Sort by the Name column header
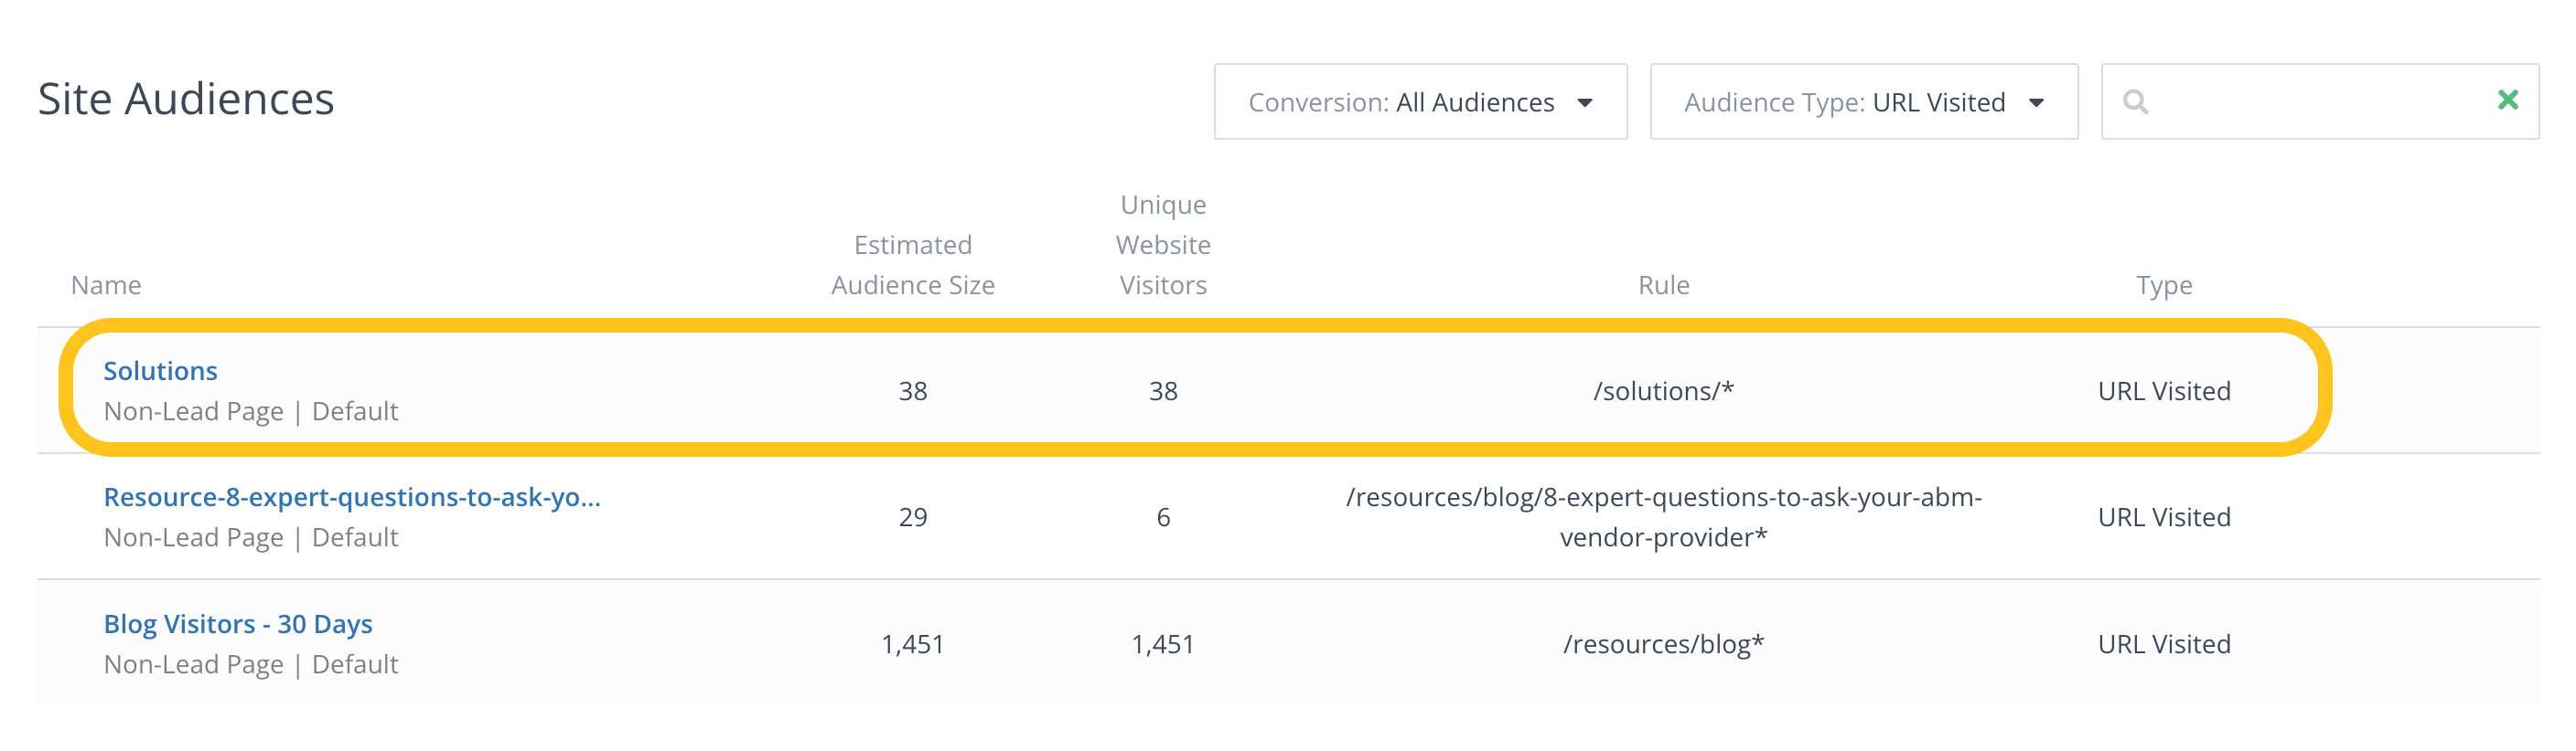The image size is (2576, 751). pyautogui.click(x=106, y=285)
